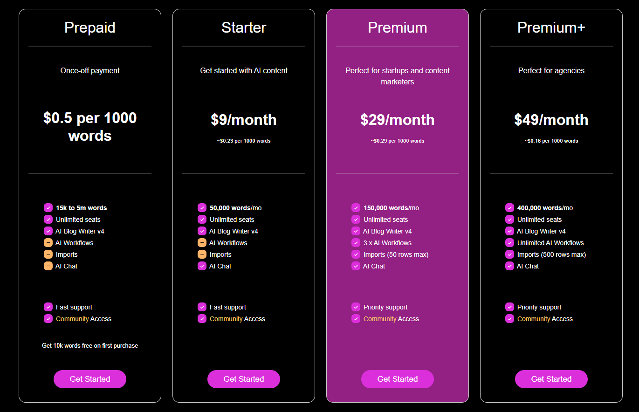This screenshot has width=639, height=412.
Task: Click the checkmark for "AI Blog Writer v4" in Starter
Action: (x=202, y=231)
